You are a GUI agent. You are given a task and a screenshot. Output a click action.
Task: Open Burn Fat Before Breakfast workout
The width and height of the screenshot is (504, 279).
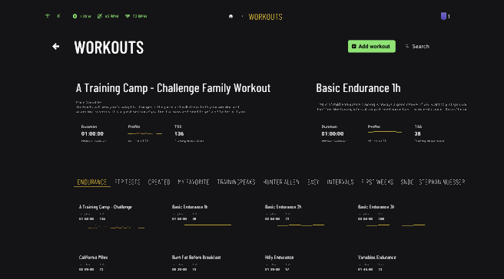tap(202, 263)
